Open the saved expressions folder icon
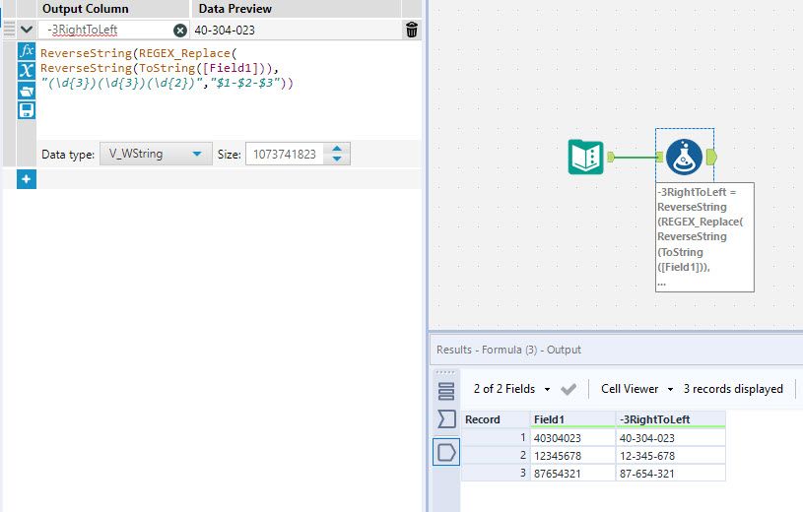Viewport: 803px width, 512px height. pyautogui.click(x=27, y=91)
